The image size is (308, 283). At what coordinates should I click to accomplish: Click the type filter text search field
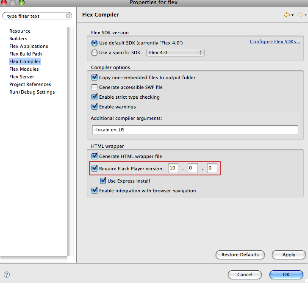click(x=36, y=16)
